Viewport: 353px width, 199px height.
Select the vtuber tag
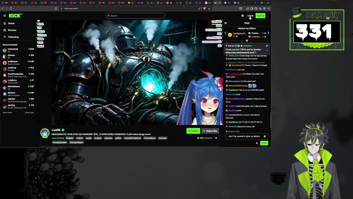pos(80,138)
